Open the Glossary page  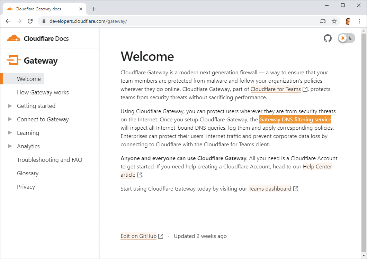(28, 174)
